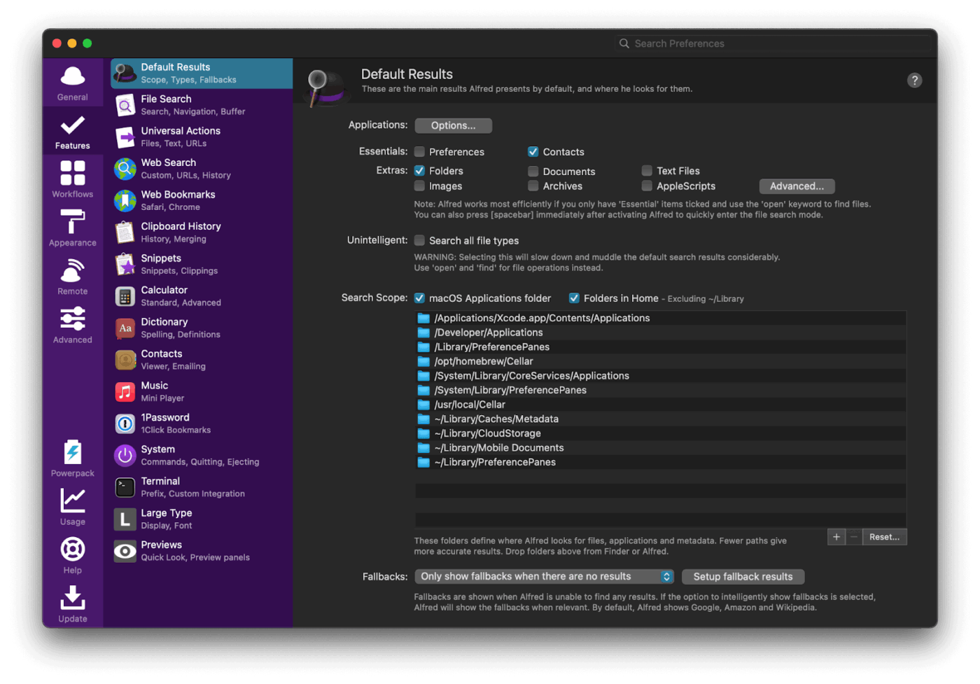Open the fallbacks behavior dropdown
Viewport: 980px width, 684px height.
point(544,576)
